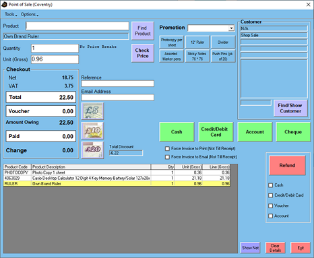Viewport: 314px width, 258px height.
Task: Select Push Pins pk of 20 button
Action: pos(223,56)
